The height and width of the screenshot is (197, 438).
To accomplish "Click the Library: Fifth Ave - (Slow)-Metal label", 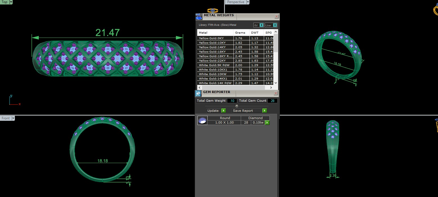I will (217, 25).
